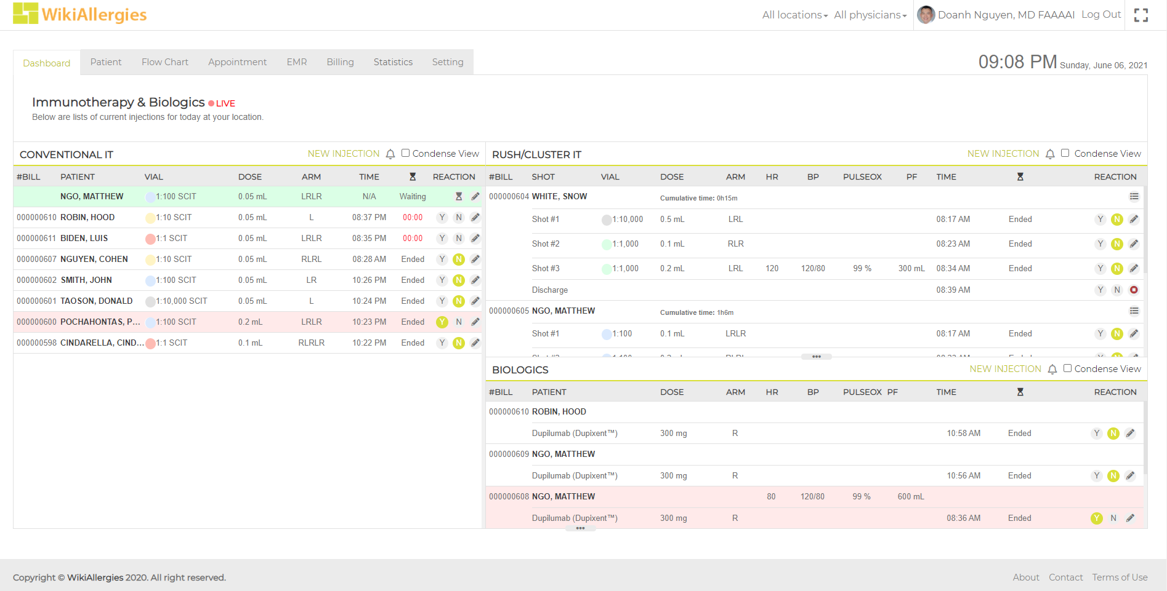Open the Billing tab
This screenshot has width=1167, height=591.
[340, 62]
